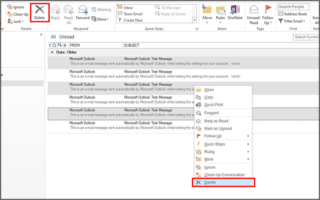Open the Follow Up flag dropdown
The height and width of the screenshot is (200, 320).
(268, 14)
